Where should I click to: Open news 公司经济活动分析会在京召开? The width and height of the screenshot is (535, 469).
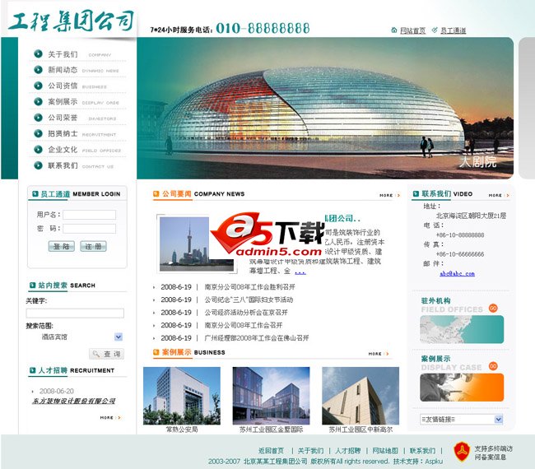click(x=246, y=313)
